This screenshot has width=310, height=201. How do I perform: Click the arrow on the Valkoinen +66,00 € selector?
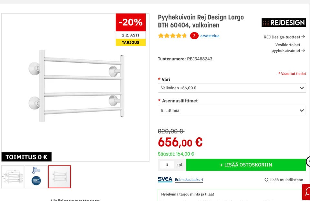coord(302,88)
